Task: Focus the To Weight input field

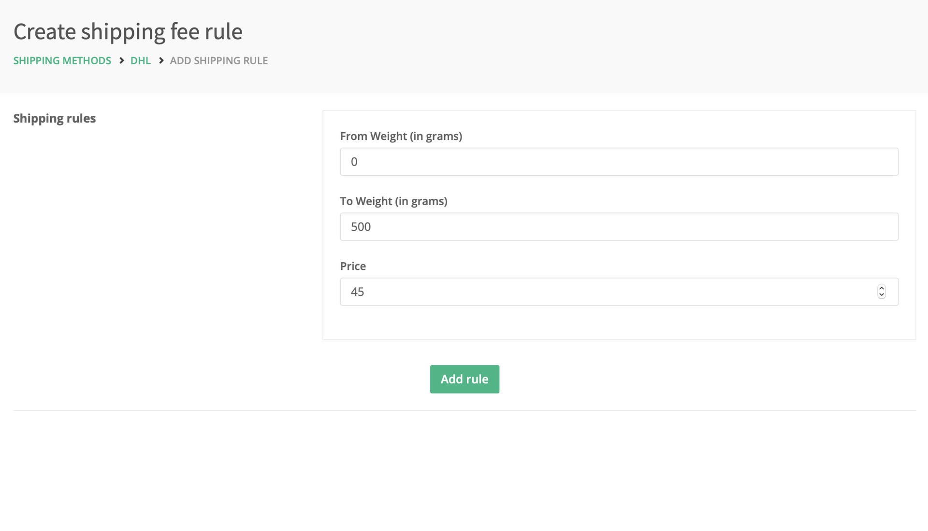Action: click(619, 227)
